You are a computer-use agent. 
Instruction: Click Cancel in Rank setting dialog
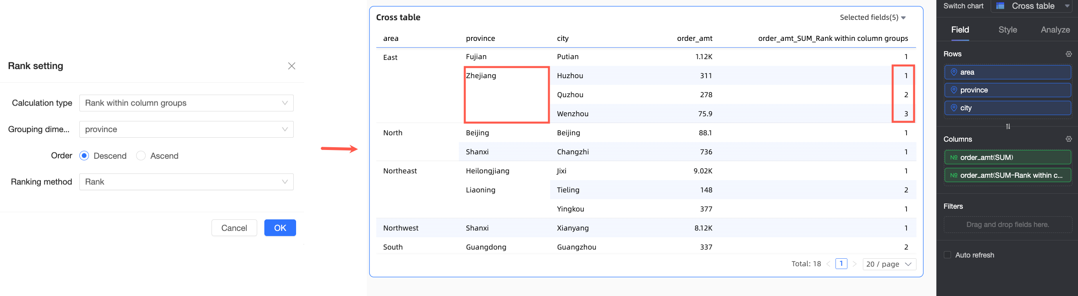234,228
